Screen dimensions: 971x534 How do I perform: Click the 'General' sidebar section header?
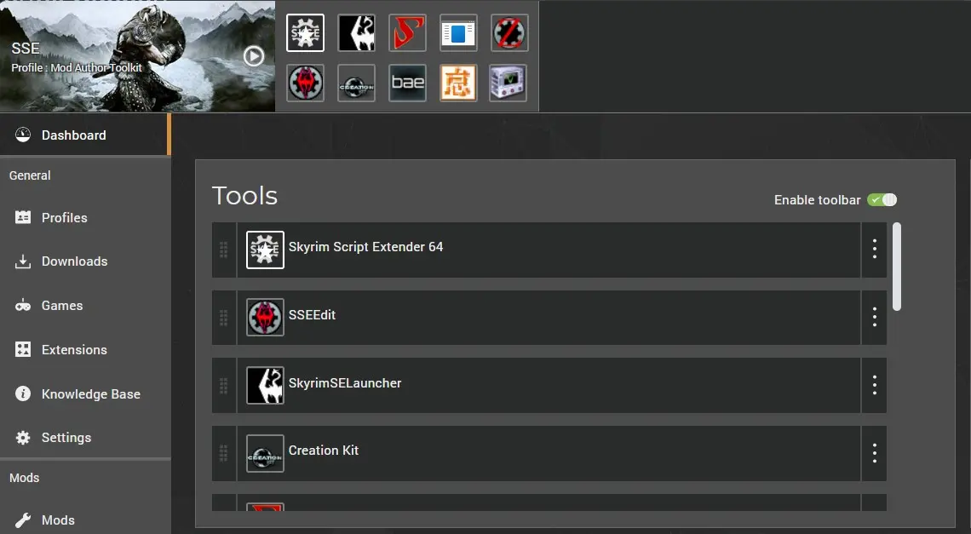[30, 175]
